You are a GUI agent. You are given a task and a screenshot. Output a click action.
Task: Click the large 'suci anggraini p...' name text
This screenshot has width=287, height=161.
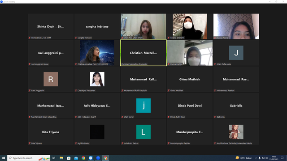[x=51, y=53]
